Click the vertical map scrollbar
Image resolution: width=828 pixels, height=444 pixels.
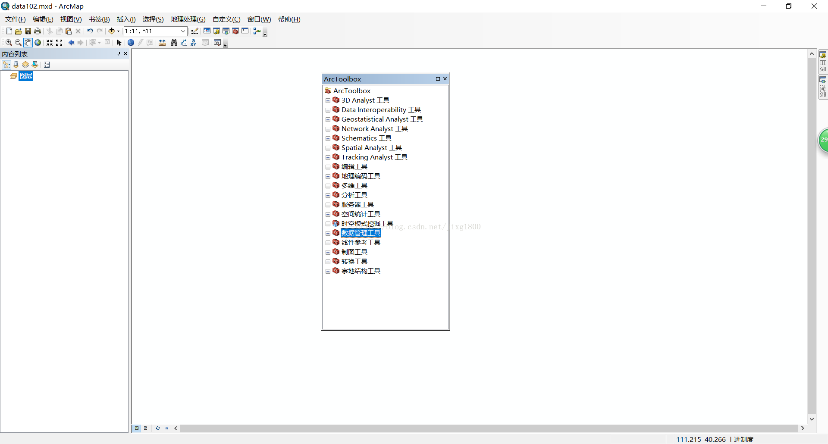point(812,236)
